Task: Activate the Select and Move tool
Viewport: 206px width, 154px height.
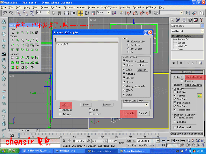Action: (x=80, y=13)
